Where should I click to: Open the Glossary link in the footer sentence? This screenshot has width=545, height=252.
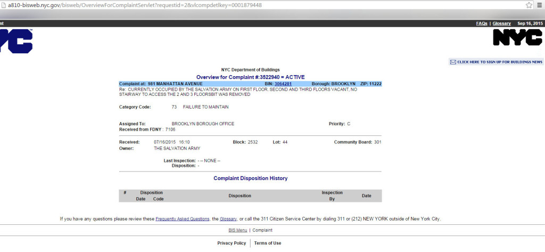tap(228, 218)
